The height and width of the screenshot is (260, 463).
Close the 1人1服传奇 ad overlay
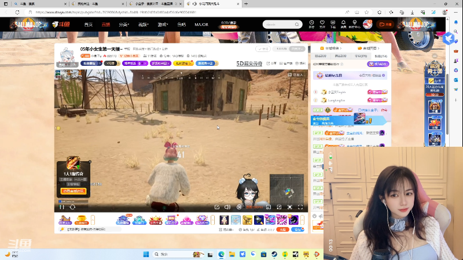(x=90, y=162)
